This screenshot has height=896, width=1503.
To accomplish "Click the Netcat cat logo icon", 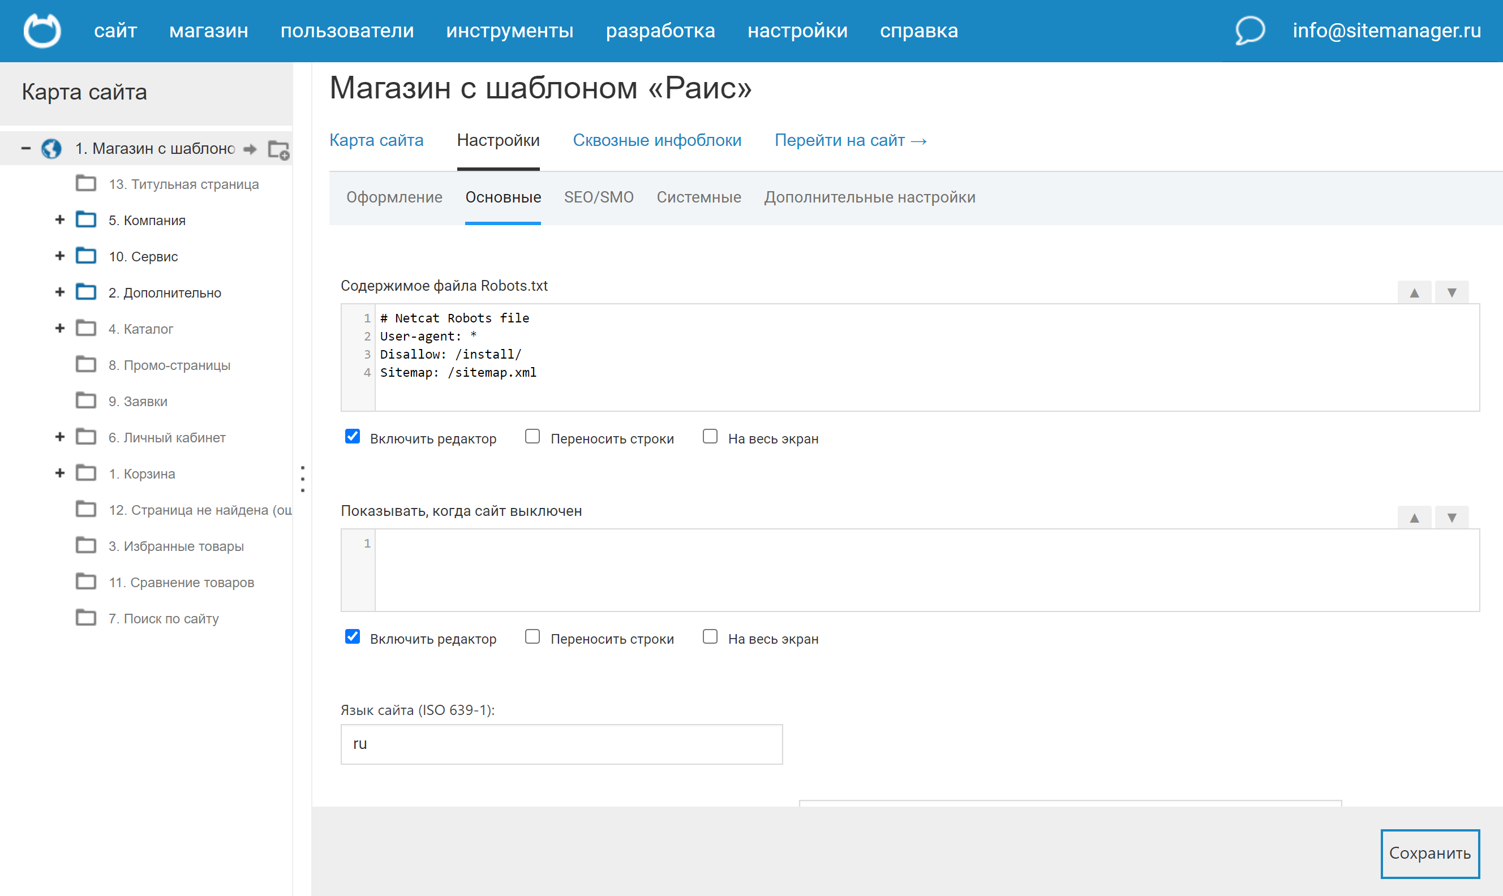I will [42, 30].
